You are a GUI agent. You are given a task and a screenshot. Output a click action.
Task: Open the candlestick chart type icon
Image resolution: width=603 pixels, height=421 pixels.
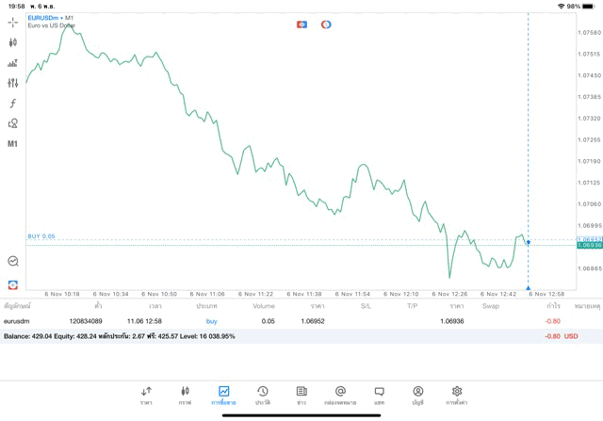click(13, 42)
